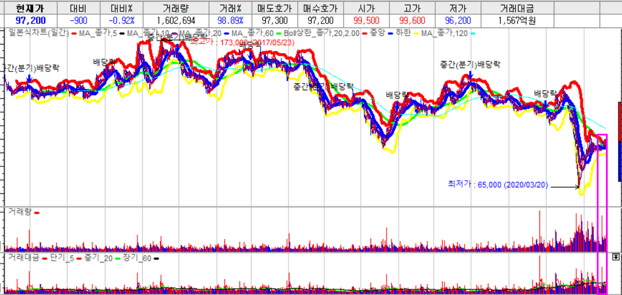Expand the panel arrow beside 거래대금 chart
The width and height of the screenshot is (622, 295).
[615, 257]
